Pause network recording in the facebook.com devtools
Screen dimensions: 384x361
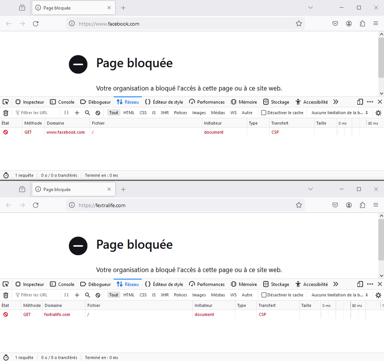coord(66,113)
